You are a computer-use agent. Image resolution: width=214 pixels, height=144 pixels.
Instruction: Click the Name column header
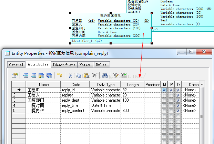click(x=43, y=85)
